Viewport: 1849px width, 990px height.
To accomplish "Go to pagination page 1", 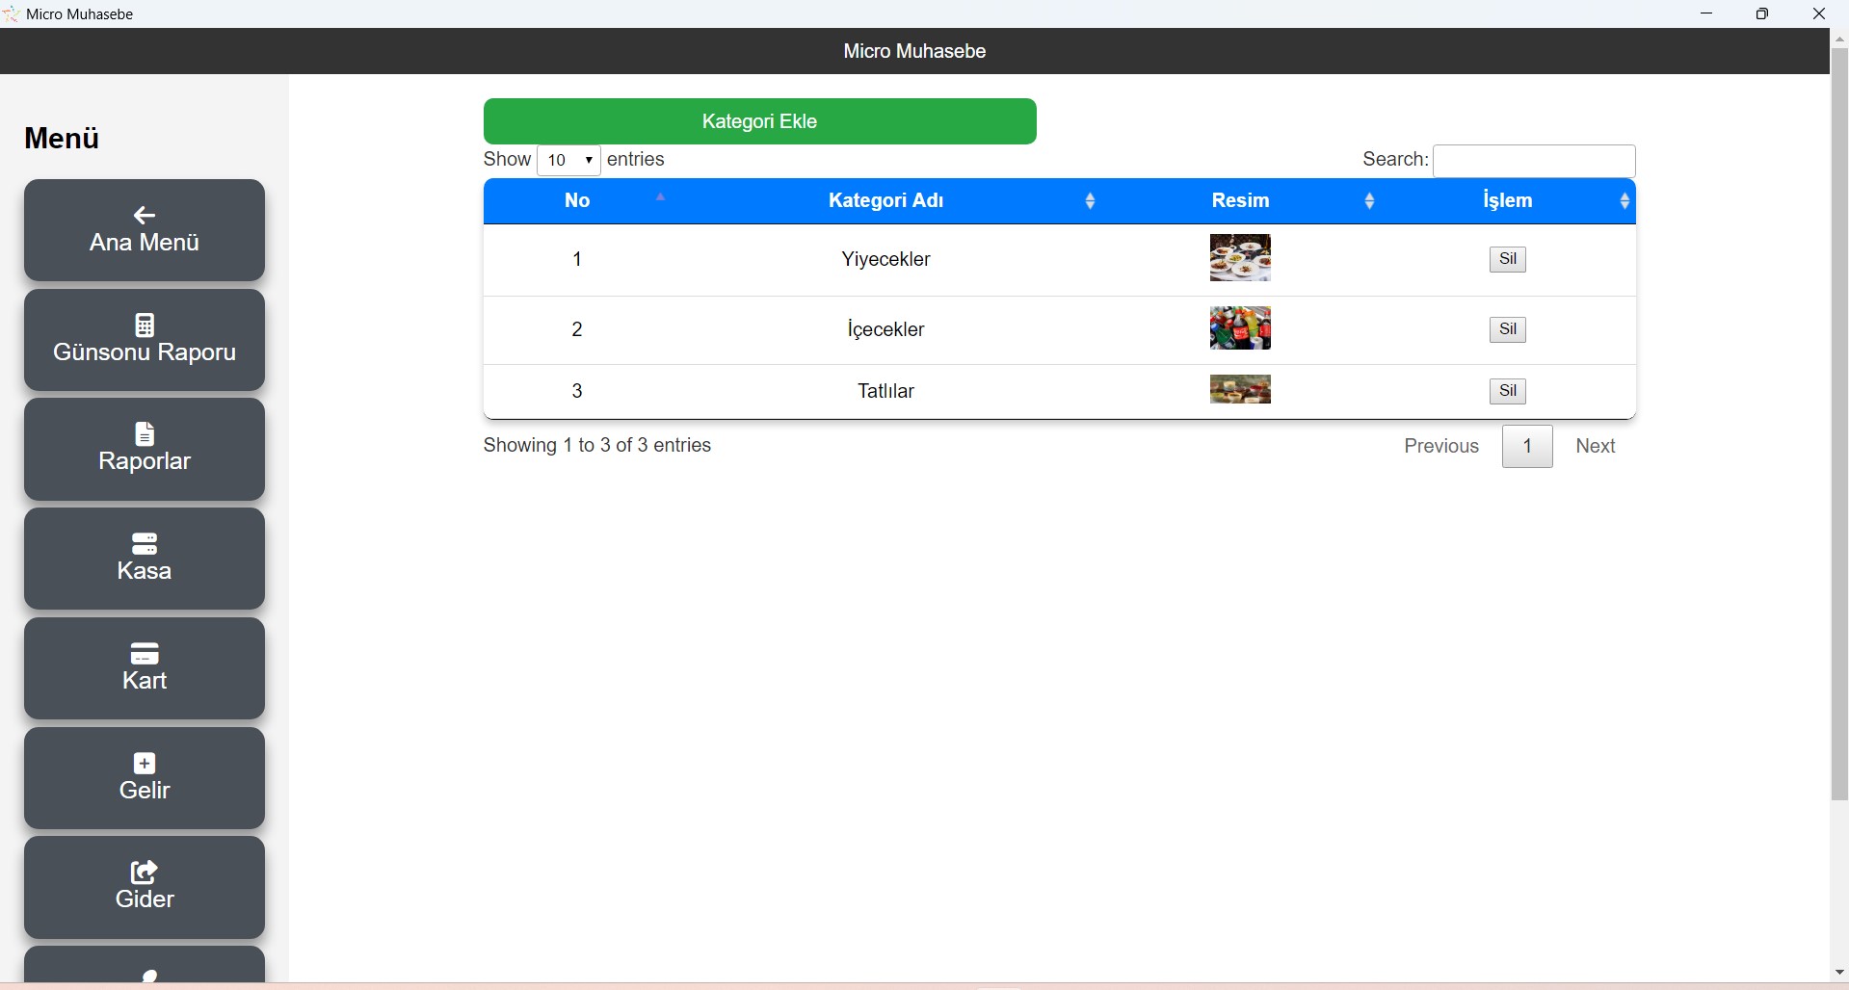I will click(1527, 447).
